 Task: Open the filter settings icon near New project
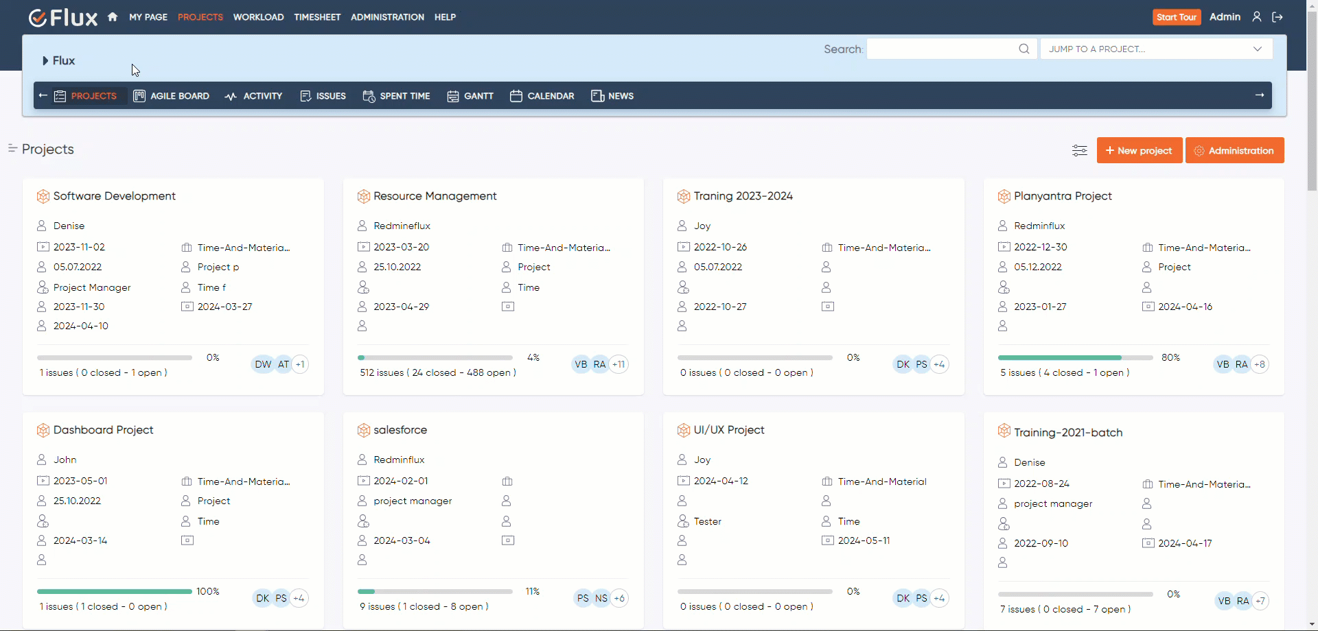point(1079,151)
